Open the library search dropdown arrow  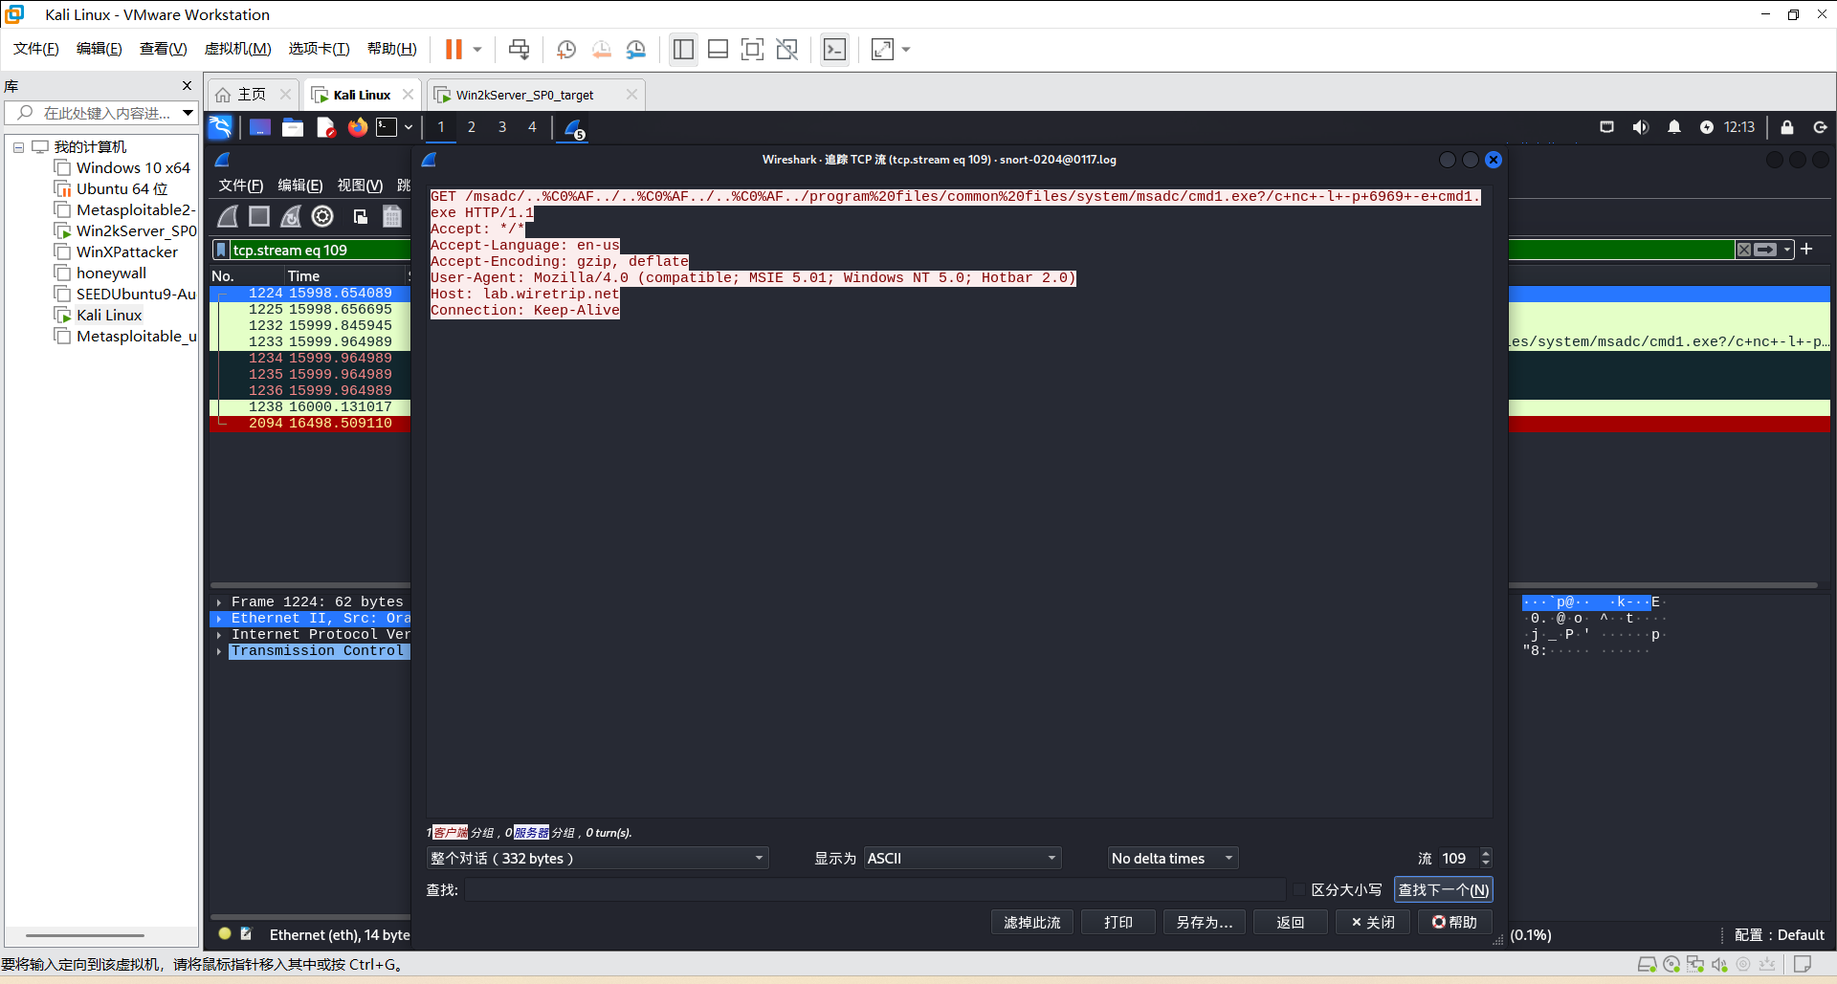tap(188, 113)
